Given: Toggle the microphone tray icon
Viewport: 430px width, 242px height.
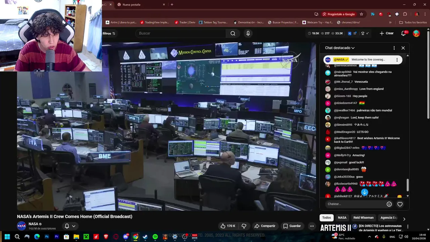Looking at the screenshot, I should [x=384, y=237].
